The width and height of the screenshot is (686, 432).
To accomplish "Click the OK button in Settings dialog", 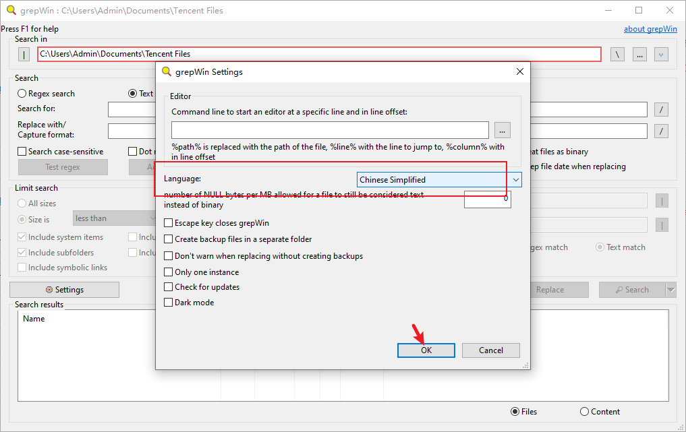I will point(426,350).
